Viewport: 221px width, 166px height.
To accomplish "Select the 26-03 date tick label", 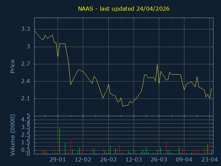I will pyautogui.click(x=159, y=160).
